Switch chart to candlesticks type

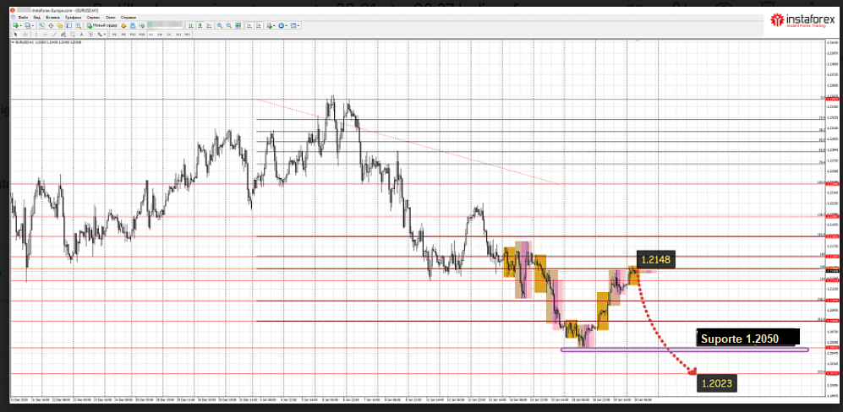200,26
